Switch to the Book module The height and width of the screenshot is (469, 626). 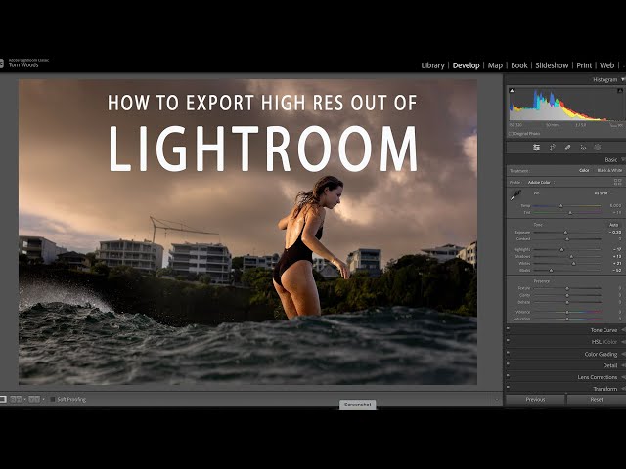pyautogui.click(x=519, y=65)
